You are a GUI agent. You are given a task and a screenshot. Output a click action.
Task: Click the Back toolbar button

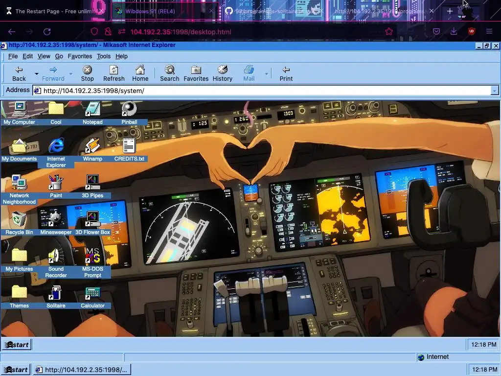(x=19, y=74)
